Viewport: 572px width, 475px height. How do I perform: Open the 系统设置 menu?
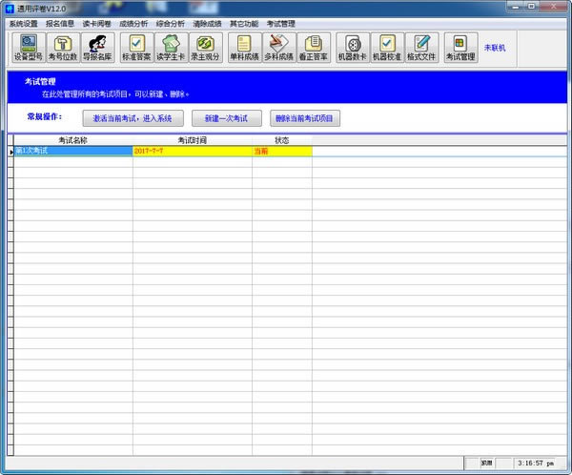pos(23,23)
